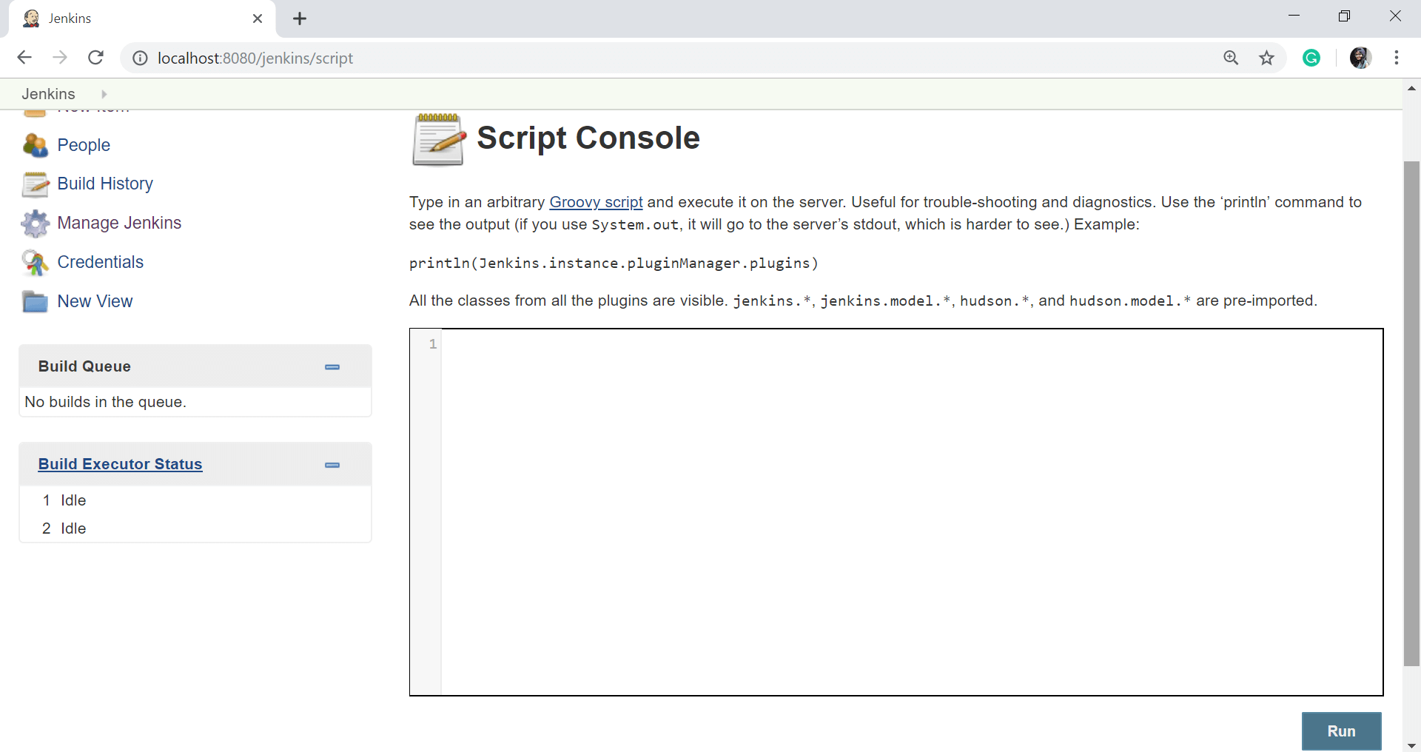Click the New View folder icon
Viewport: 1421px width, 752px height.
point(35,302)
